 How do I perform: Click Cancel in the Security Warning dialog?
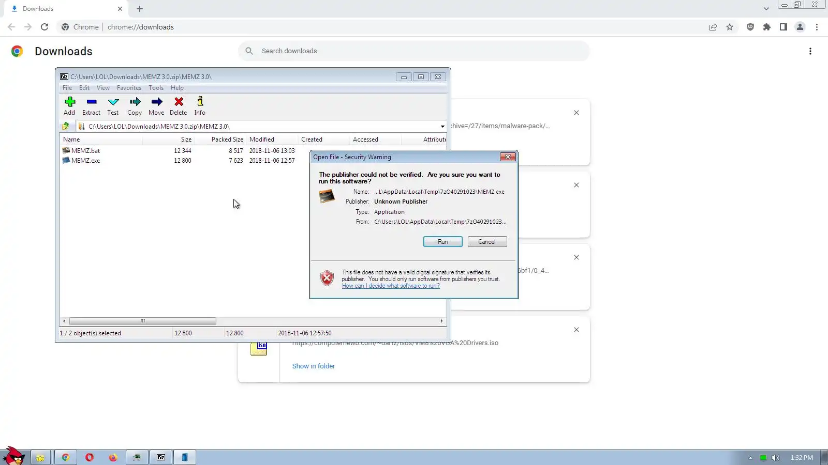(487, 242)
